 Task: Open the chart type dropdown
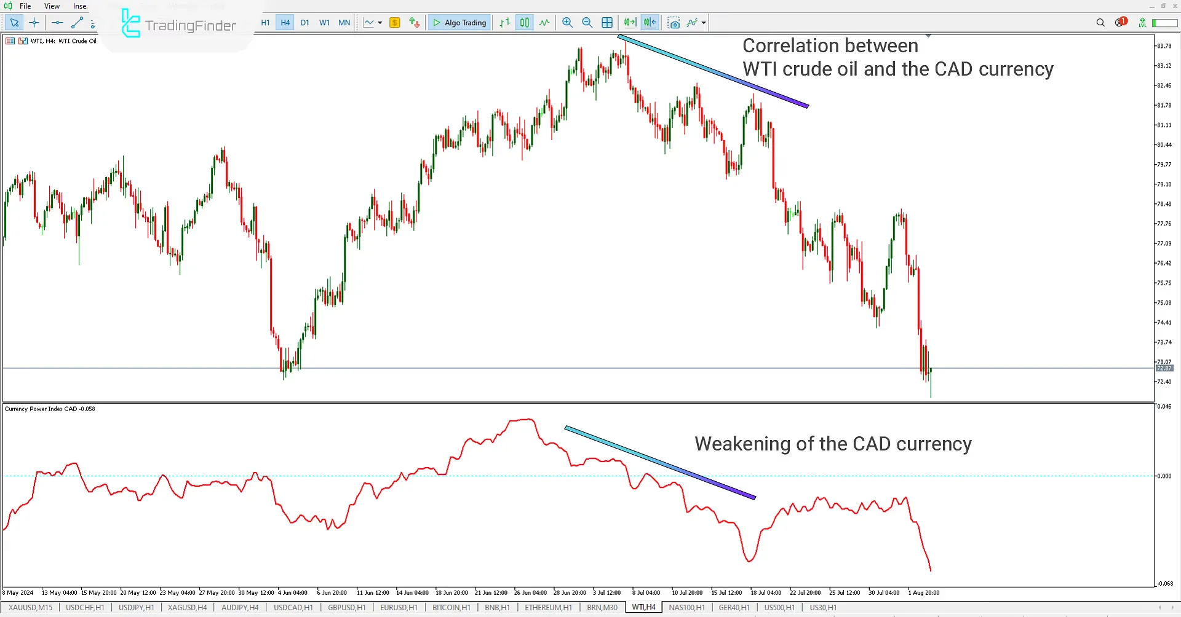click(380, 23)
